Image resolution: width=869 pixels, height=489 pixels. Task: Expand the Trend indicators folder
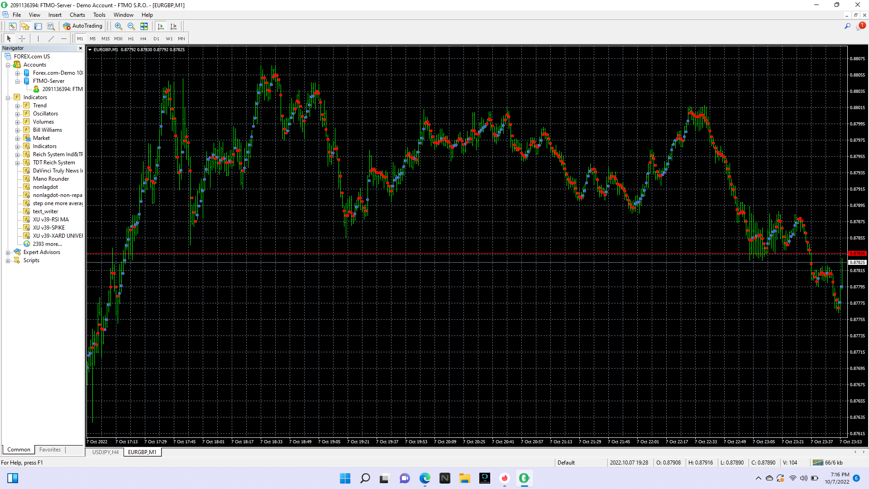[x=17, y=106]
